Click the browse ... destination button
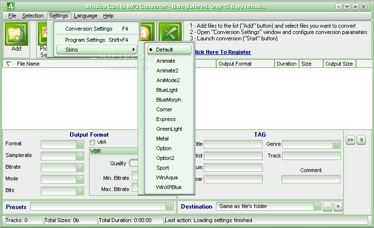The image size is (374, 228). (x=328, y=207)
